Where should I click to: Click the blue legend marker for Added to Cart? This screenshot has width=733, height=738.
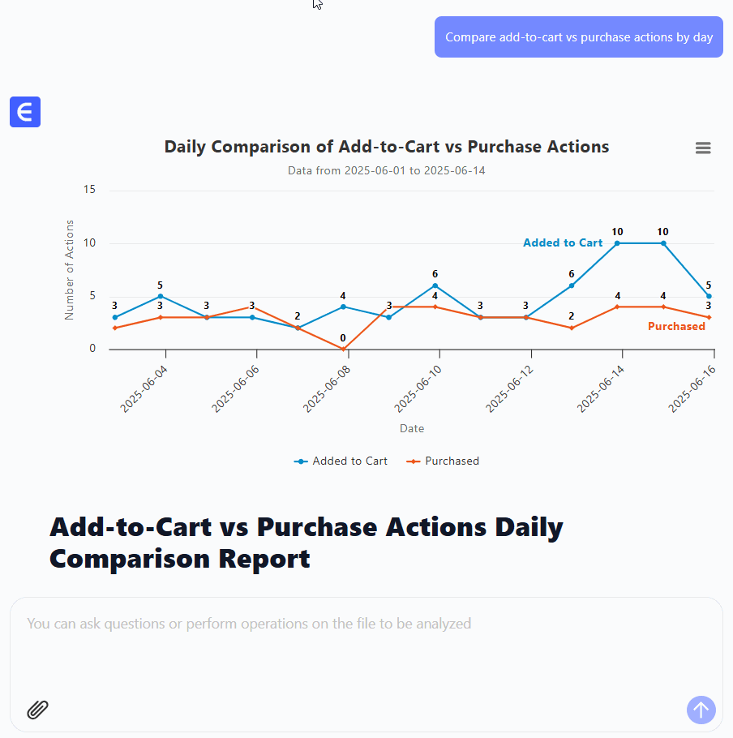[x=302, y=461]
